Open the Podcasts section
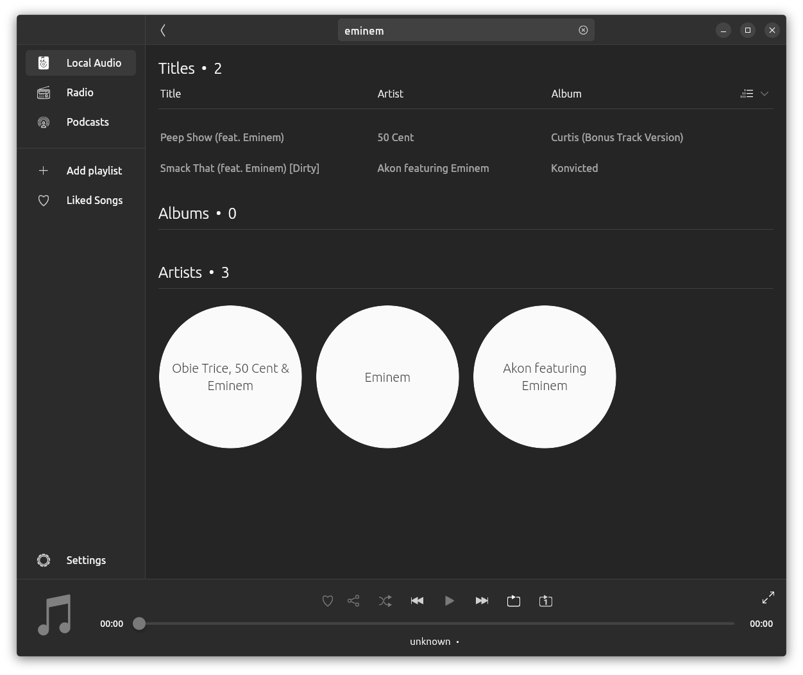The image size is (803, 675). [87, 122]
